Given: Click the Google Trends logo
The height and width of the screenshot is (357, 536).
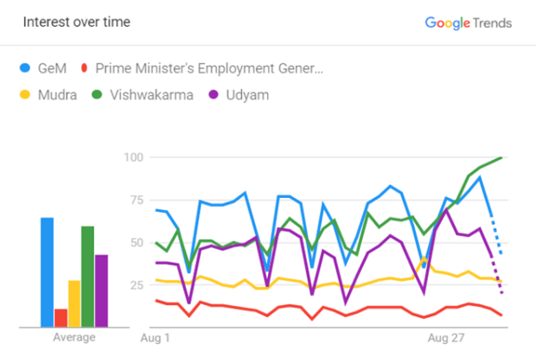Looking at the screenshot, I should 468,22.
